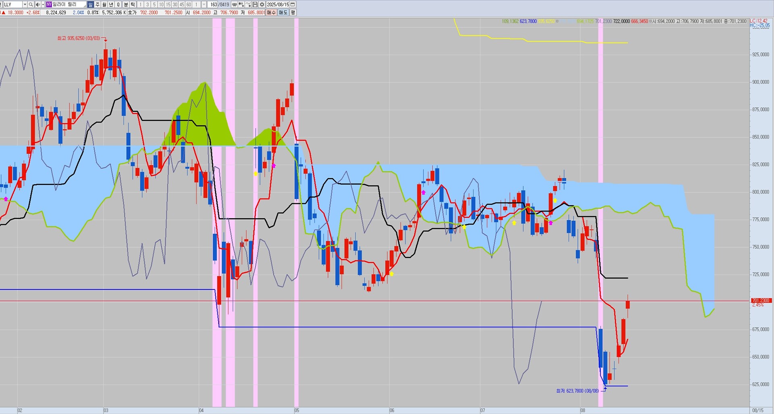Click the 일라이 릴리 stock name field
Viewport: 774px width, 414px height.
(69, 4)
